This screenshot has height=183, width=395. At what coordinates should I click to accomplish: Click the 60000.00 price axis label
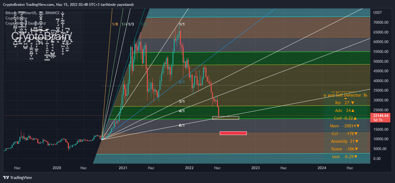[381, 42]
